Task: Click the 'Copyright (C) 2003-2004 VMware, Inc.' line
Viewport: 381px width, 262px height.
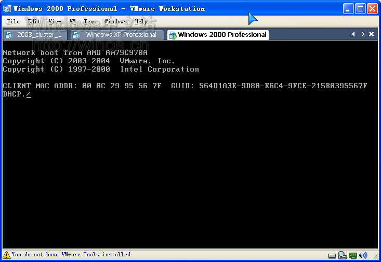Action: tap(89, 61)
